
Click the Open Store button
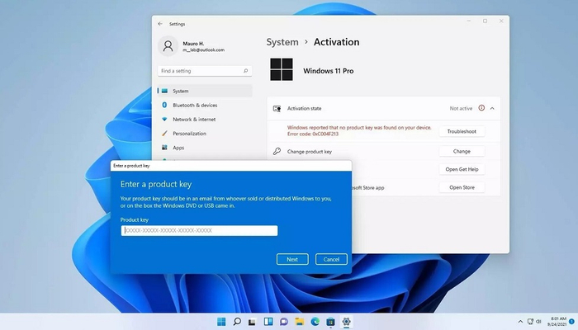tap(462, 187)
